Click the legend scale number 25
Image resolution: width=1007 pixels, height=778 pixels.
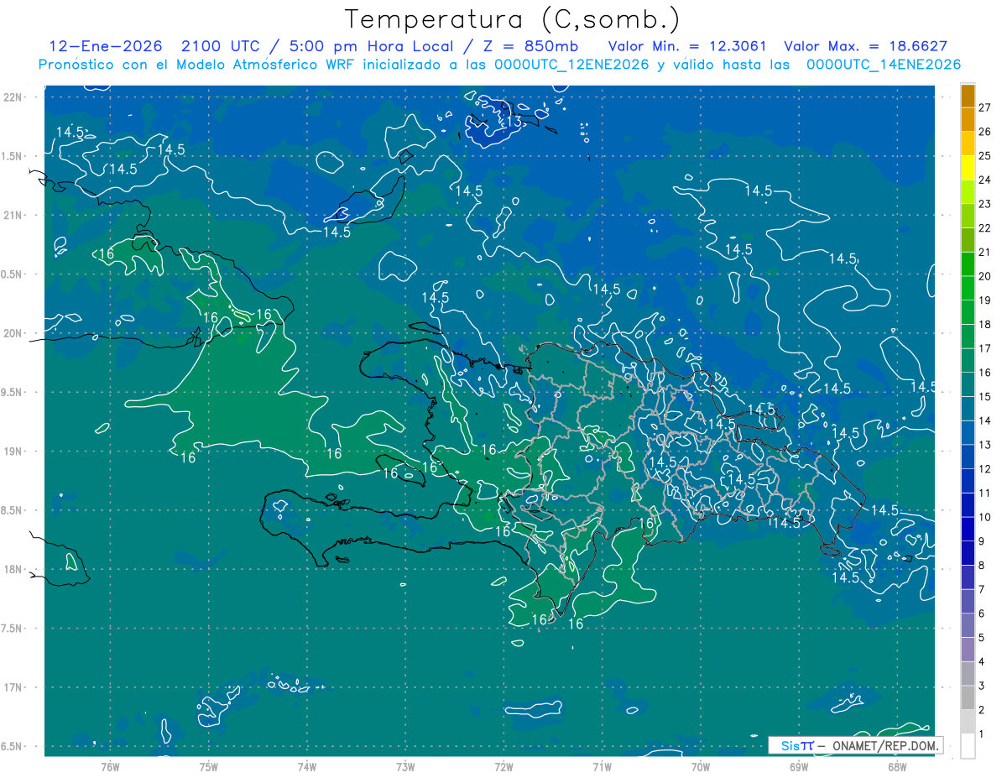pos(985,155)
